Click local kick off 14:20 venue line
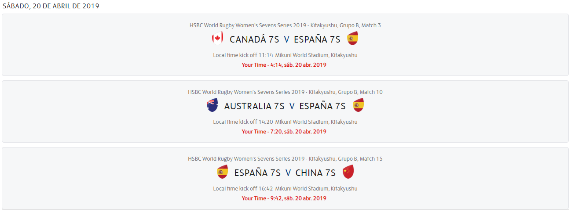Image resolution: width=571 pixels, height=212 pixels. [285, 122]
